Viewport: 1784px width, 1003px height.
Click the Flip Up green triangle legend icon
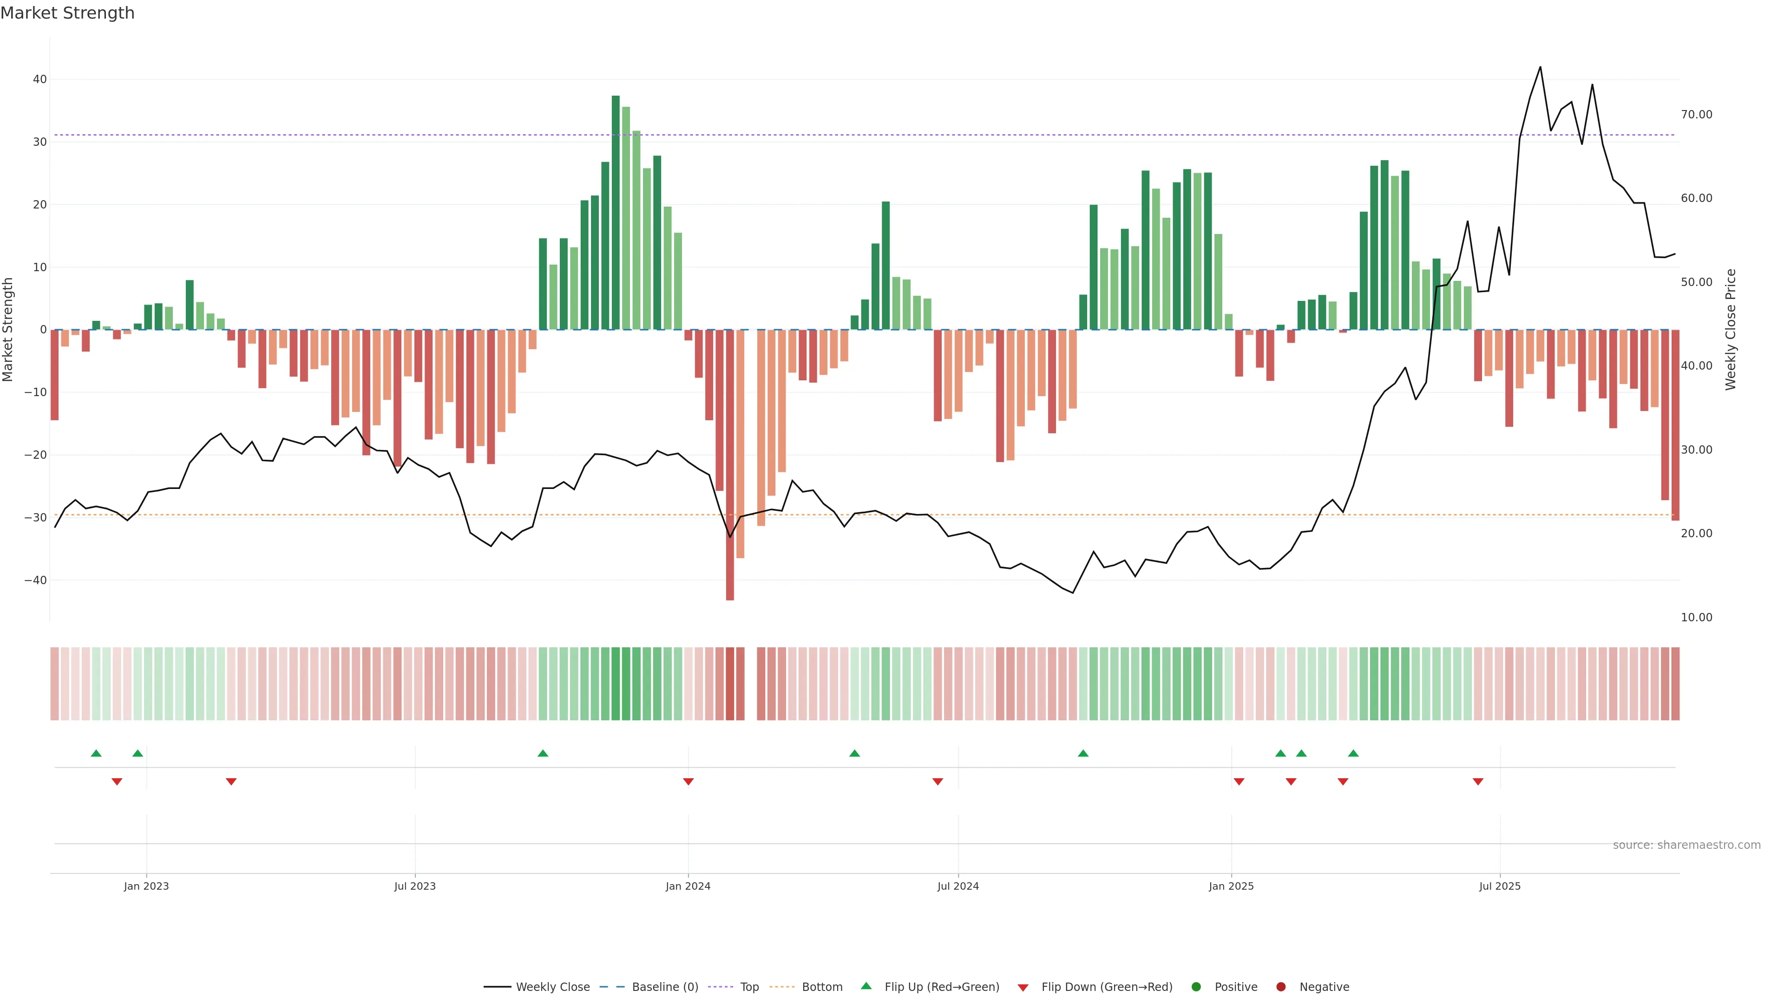pos(866,986)
